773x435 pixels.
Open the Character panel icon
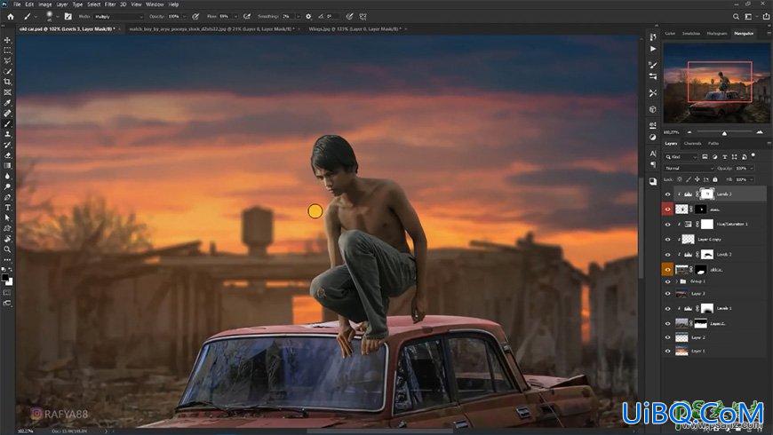[653, 154]
